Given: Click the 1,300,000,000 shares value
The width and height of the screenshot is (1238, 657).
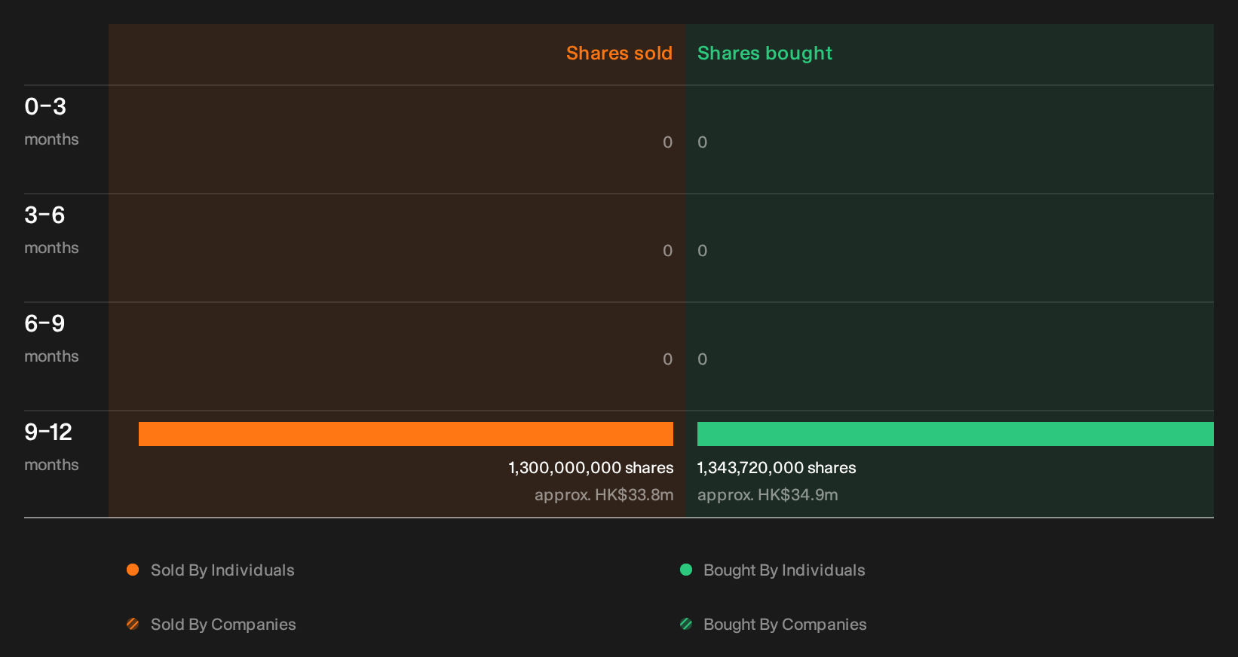Looking at the screenshot, I should coord(591,468).
